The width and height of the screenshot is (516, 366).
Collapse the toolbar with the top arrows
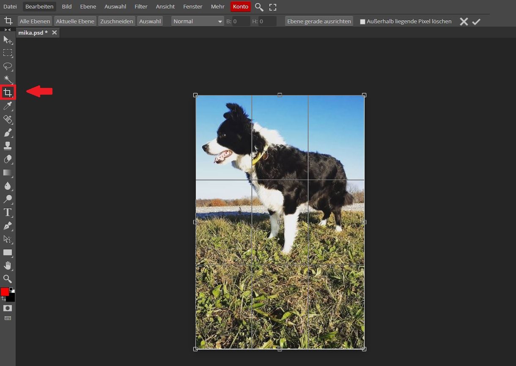(8, 30)
